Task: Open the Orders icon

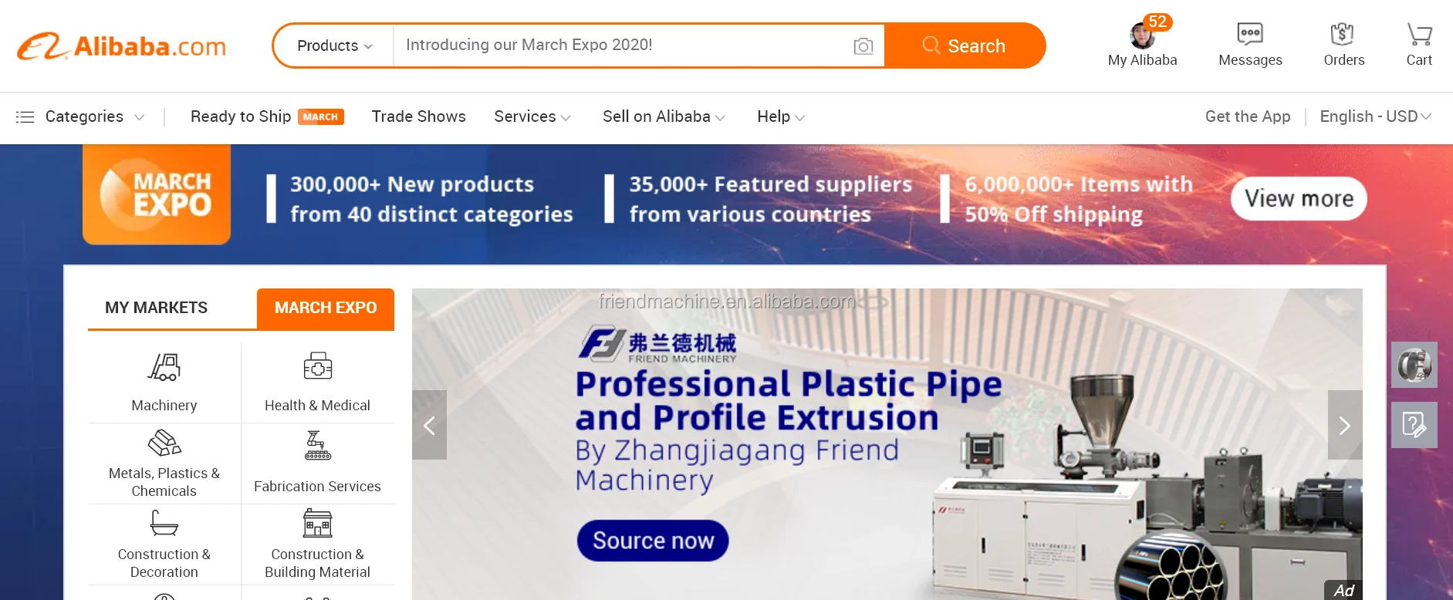Action: click(x=1343, y=34)
